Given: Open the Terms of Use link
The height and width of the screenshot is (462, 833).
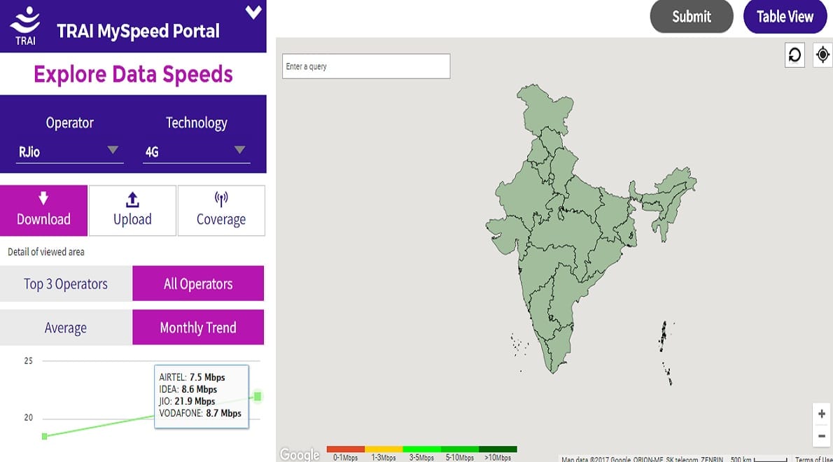Looking at the screenshot, I should point(813,458).
